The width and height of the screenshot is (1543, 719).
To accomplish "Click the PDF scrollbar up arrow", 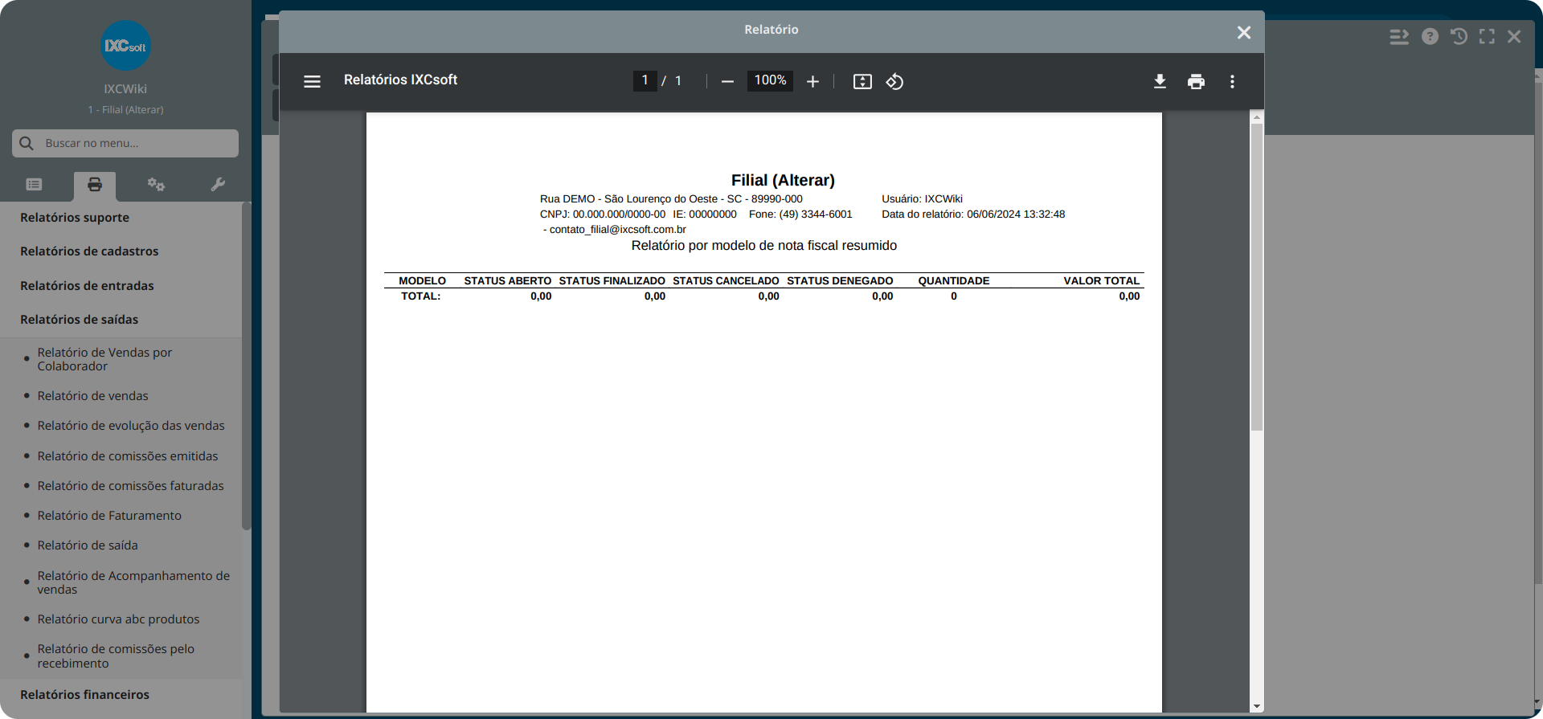I will (x=1256, y=117).
